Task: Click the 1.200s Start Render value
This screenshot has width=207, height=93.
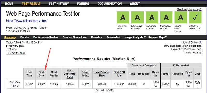Action: [54, 84]
